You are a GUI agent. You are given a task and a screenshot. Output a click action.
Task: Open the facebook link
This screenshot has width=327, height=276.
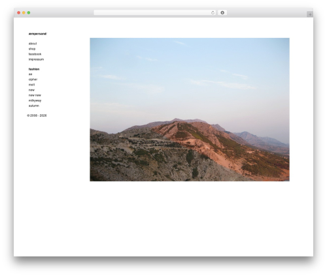[35, 54]
